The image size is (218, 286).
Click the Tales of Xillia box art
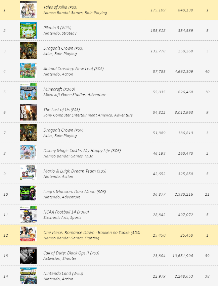(28, 10)
